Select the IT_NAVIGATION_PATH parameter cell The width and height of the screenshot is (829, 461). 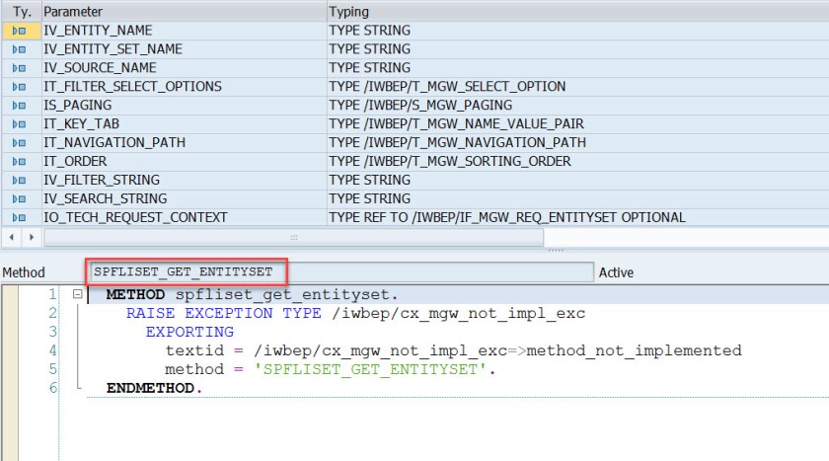(184, 143)
